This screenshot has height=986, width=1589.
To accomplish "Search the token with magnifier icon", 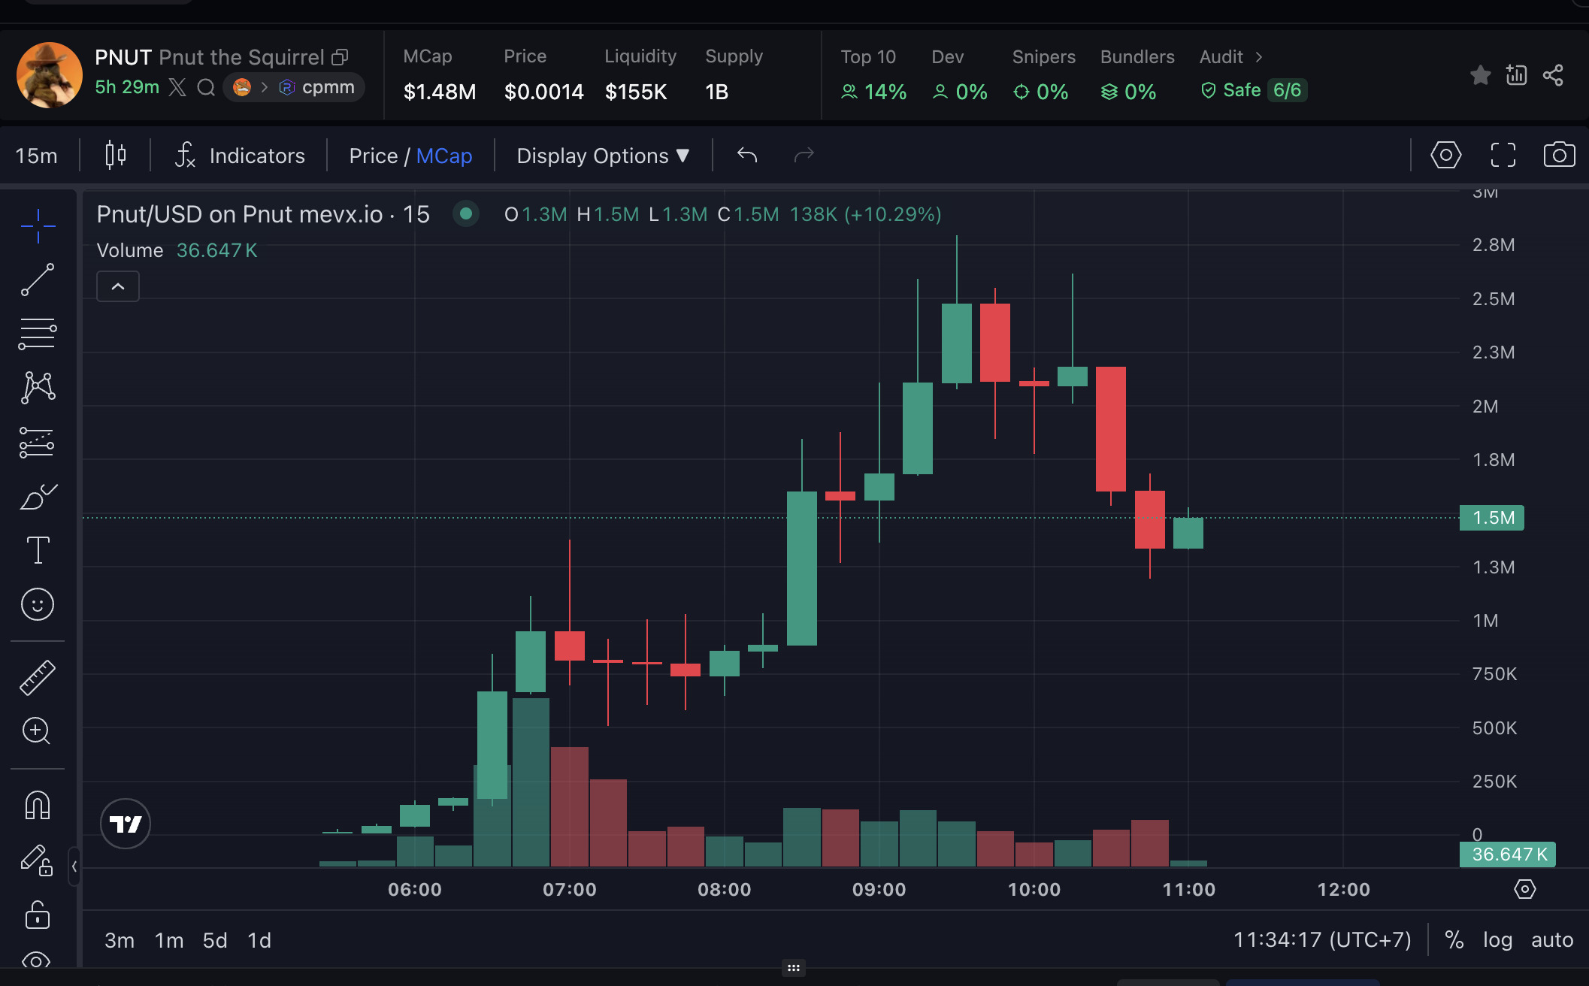I will tap(206, 87).
